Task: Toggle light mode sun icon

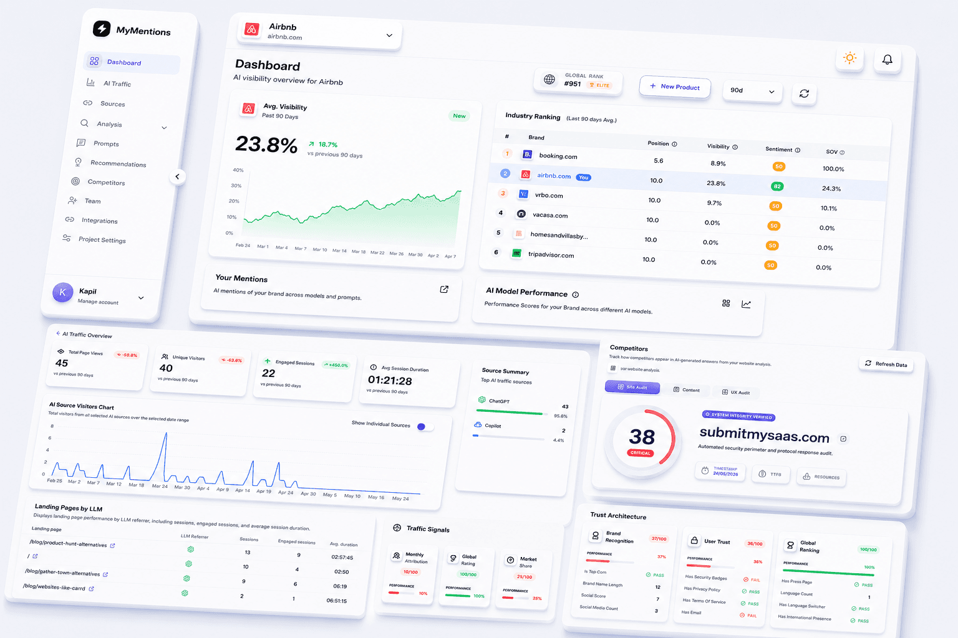Action: tap(849, 58)
